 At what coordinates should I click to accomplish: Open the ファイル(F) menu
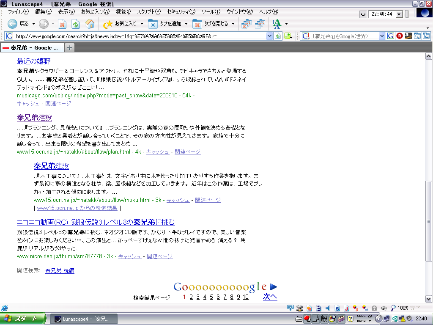coord(18,12)
